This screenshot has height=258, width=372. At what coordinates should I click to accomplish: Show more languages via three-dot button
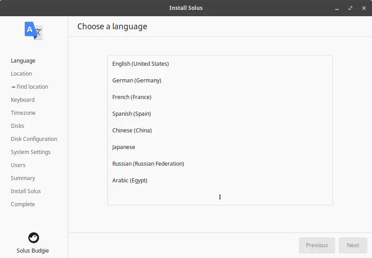click(x=220, y=197)
